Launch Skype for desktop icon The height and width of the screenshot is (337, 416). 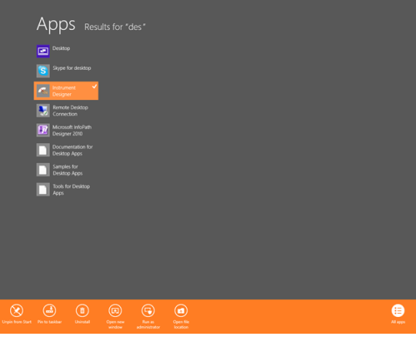(43, 71)
